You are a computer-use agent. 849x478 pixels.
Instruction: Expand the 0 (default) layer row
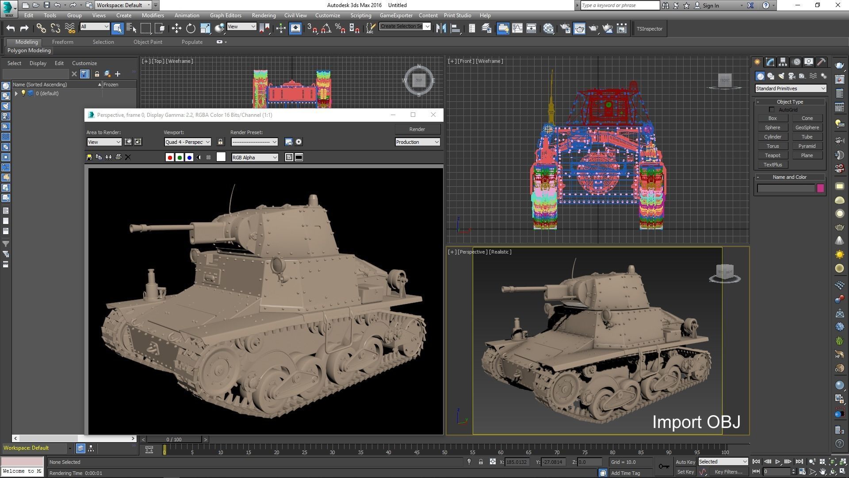coord(16,93)
